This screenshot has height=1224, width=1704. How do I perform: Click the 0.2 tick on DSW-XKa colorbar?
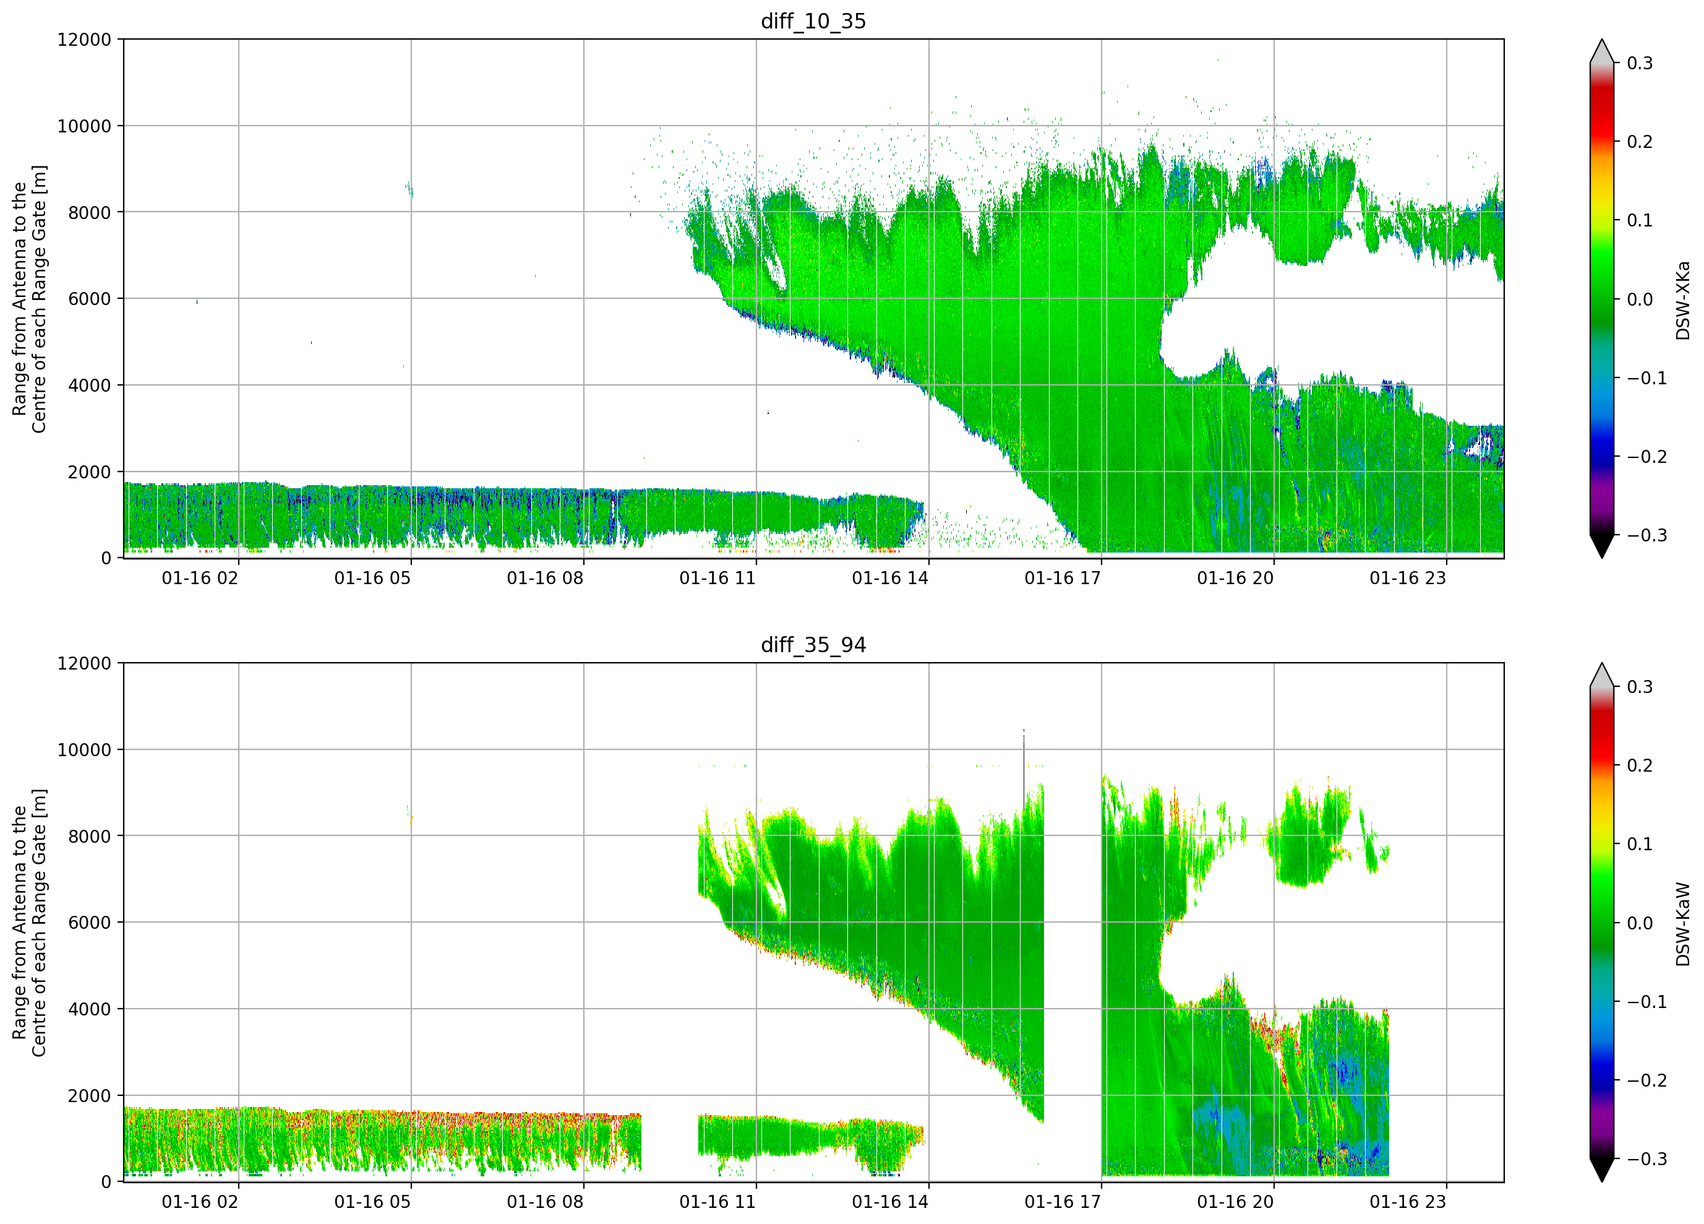tap(1640, 142)
